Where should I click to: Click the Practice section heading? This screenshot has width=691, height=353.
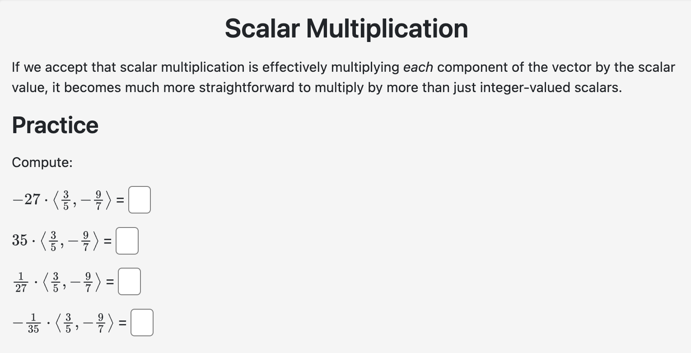pyautogui.click(x=55, y=125)
